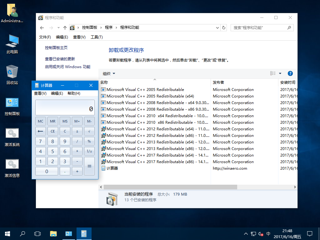Click 启用或关闭 Windows 功能 link
320x240 pixels.
point(67,67)
